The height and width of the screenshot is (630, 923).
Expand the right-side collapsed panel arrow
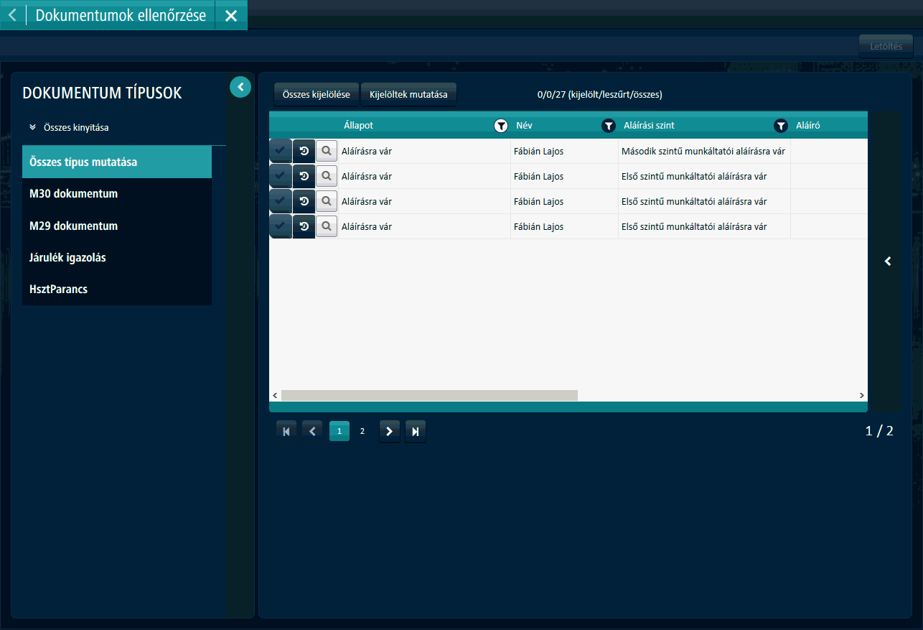[888, 261]
